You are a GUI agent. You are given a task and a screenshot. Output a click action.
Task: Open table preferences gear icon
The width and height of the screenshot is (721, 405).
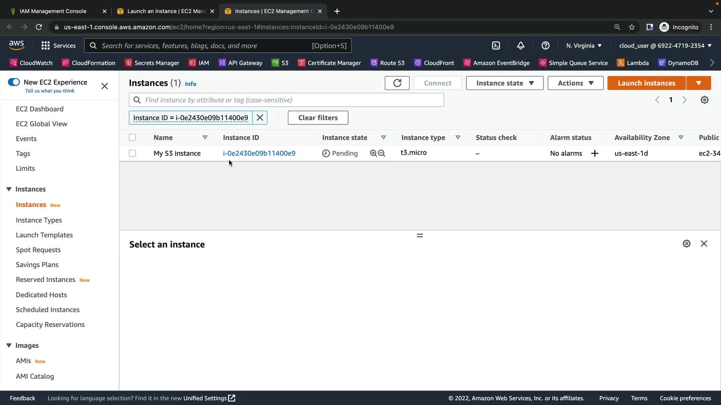point(704,100)
